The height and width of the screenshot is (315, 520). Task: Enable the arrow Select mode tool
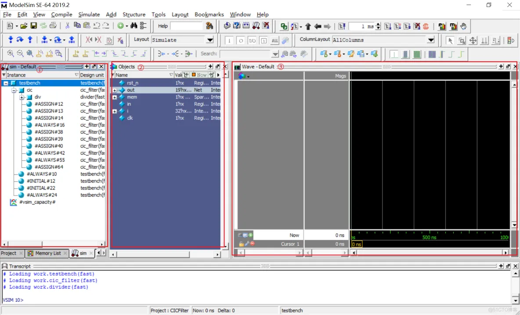click(450, 40)
